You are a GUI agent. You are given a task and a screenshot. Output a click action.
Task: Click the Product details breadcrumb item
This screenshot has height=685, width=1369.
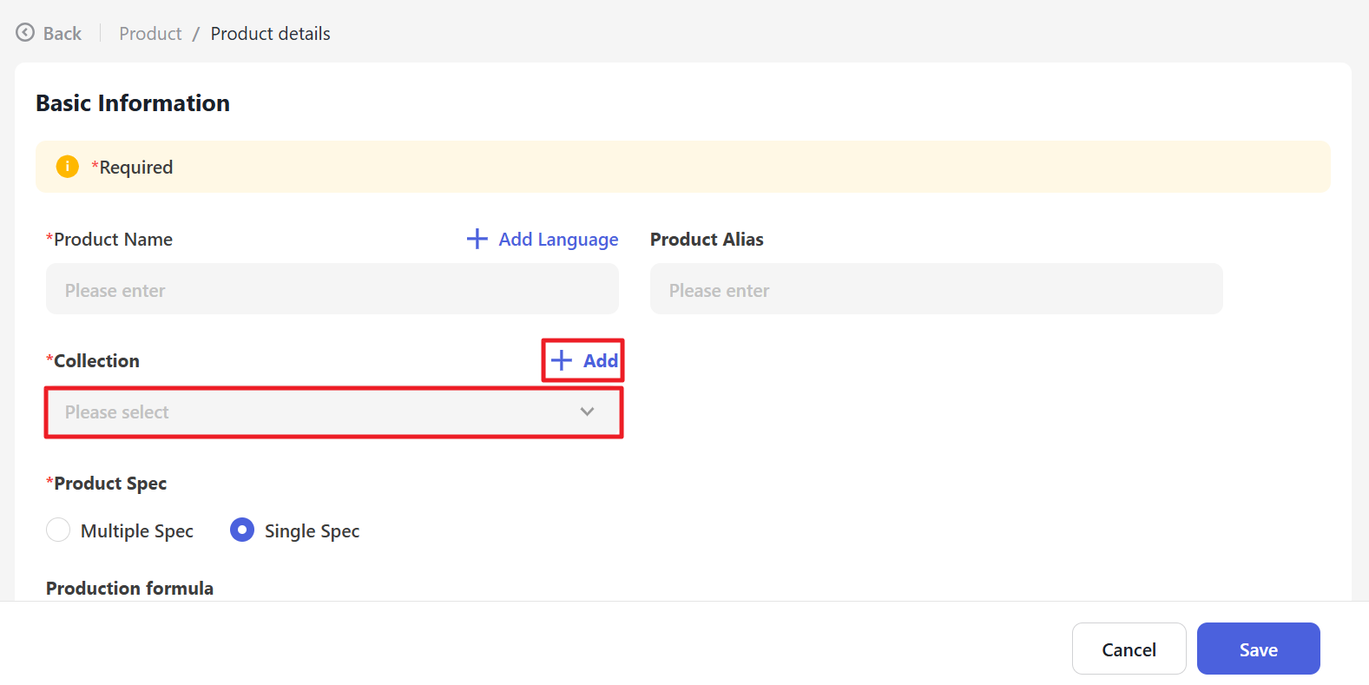tap(270, 34)
